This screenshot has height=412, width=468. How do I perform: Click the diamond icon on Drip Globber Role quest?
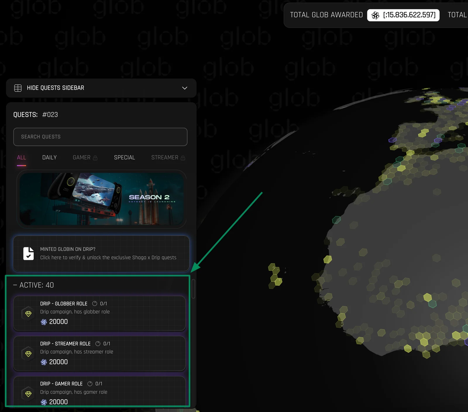coord(28,314)
